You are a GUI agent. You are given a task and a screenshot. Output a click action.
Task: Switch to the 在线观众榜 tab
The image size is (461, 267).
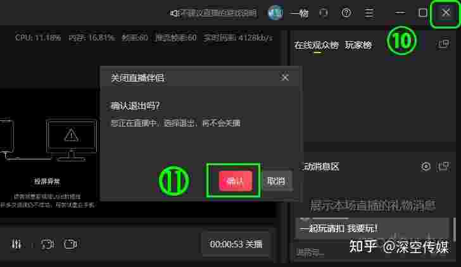pyautogui.click(x=317, y=45)
